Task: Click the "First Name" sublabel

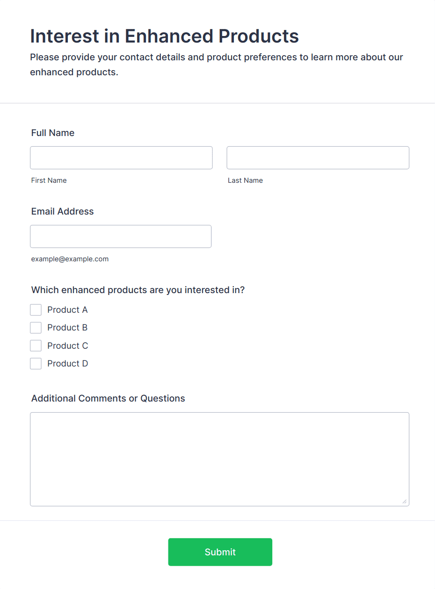Action: (49, 180)
